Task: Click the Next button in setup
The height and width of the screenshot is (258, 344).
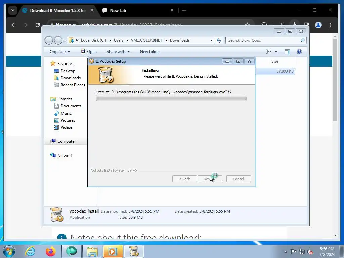Action: [x=210, y=179]
